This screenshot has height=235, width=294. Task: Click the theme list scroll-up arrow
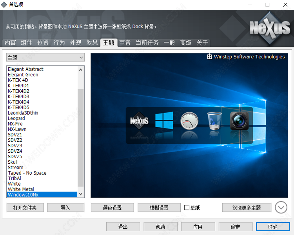pyautogui.click(x=81, y=70)
